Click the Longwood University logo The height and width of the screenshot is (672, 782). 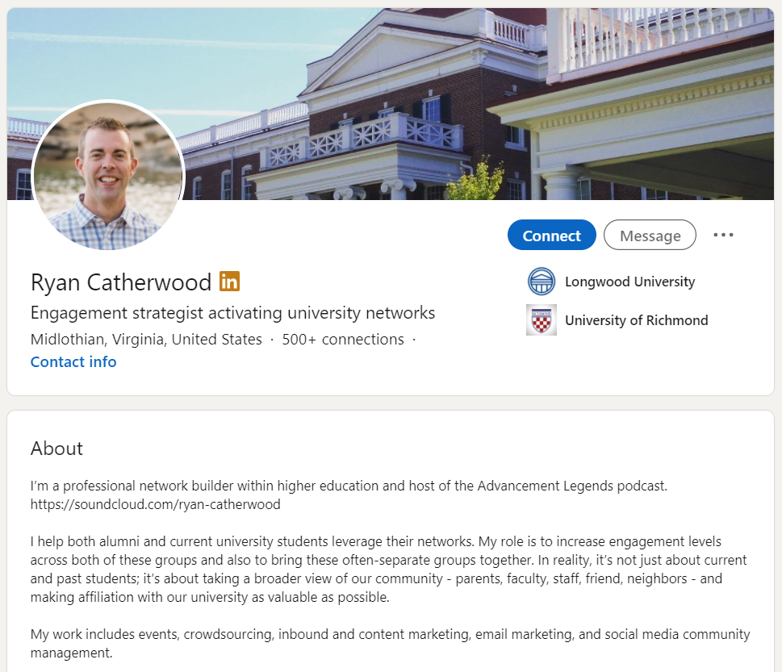click(542, 282)
